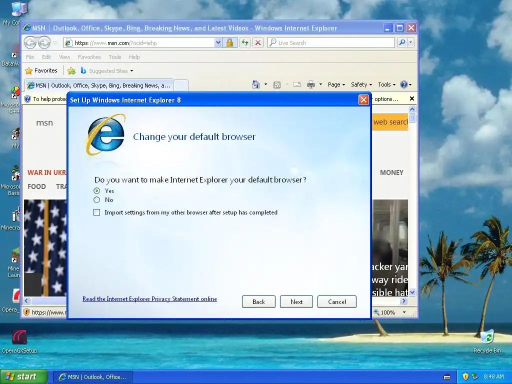Click the Next button in setup dialog
The width and height of the screenshot is (512, 384).
click(x=296, y=301)
